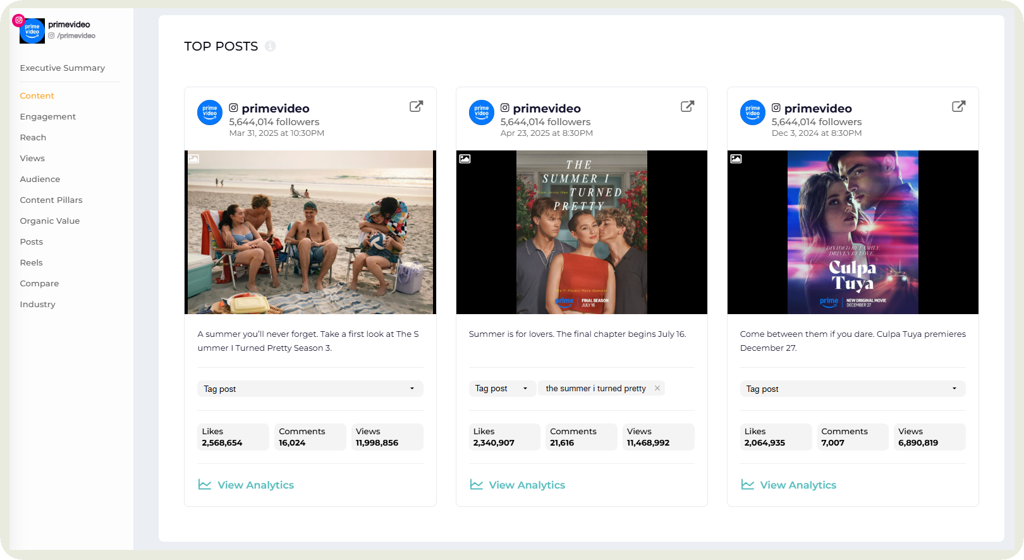
Task: Click primevideo avatar on the Apr 23 post
Action: click(481, 113)
